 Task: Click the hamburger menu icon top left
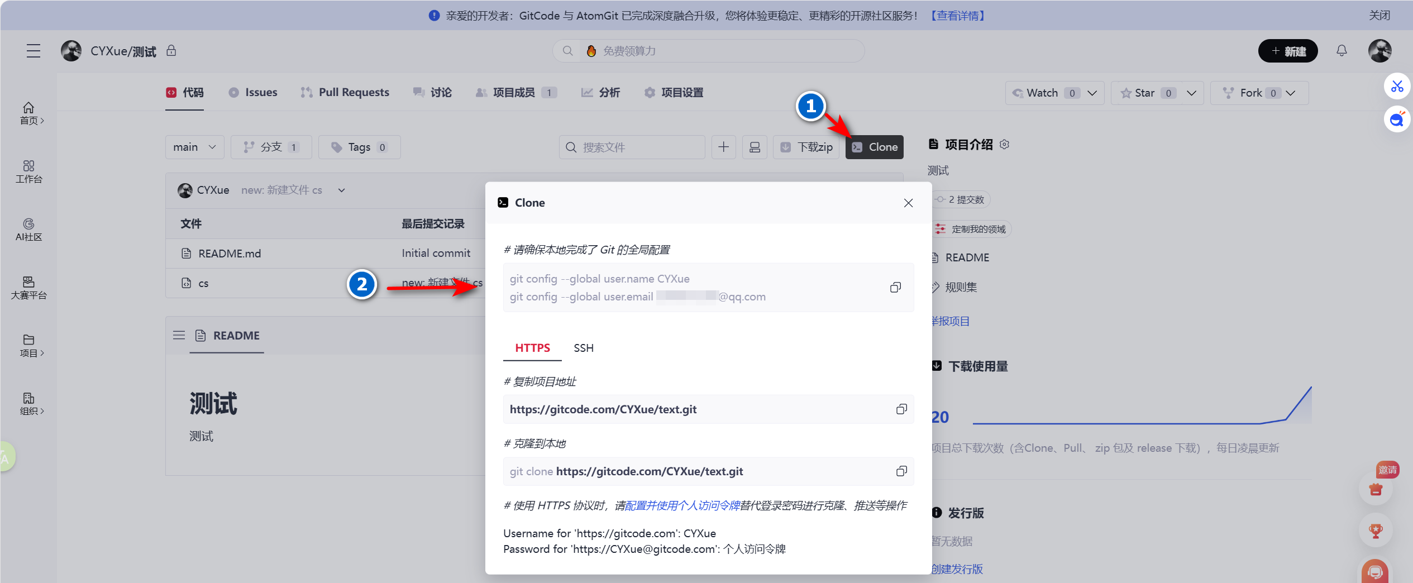[33, 51]
